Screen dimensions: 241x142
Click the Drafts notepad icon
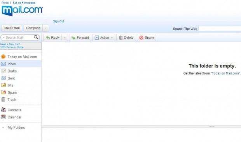(x=3, y=71)
